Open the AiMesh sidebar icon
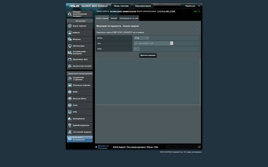This screenshot has height=167, width=268. 70,33
